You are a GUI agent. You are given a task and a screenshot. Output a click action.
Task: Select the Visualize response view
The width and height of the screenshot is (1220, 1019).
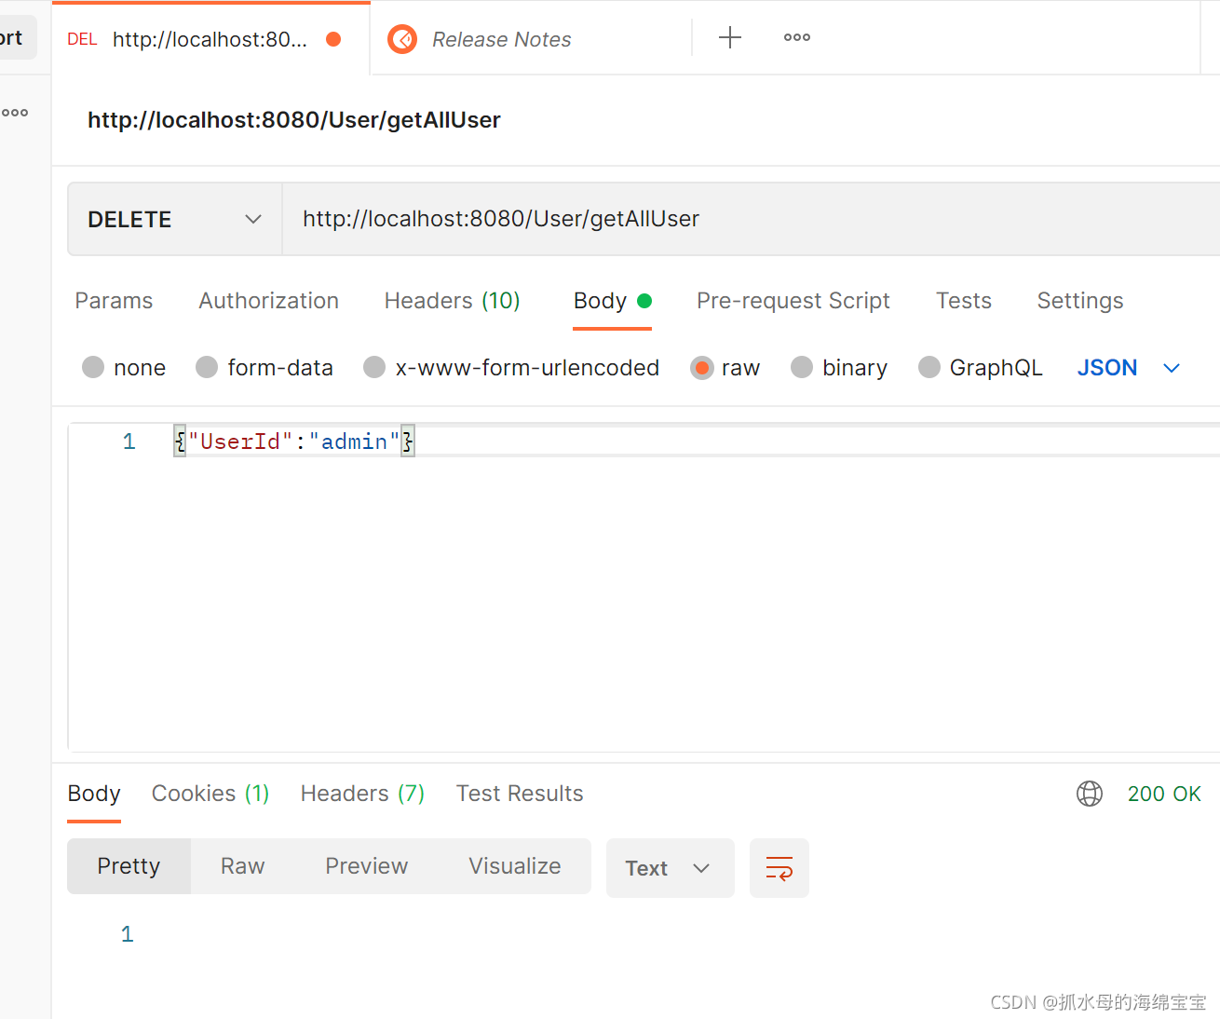click(515, 866)
